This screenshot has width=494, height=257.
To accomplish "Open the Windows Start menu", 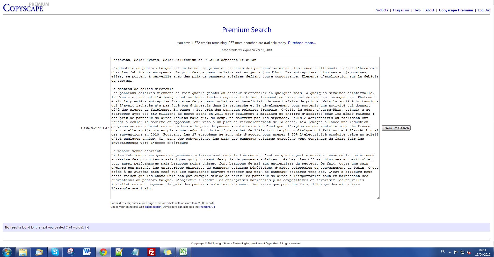I will (7, 252).
